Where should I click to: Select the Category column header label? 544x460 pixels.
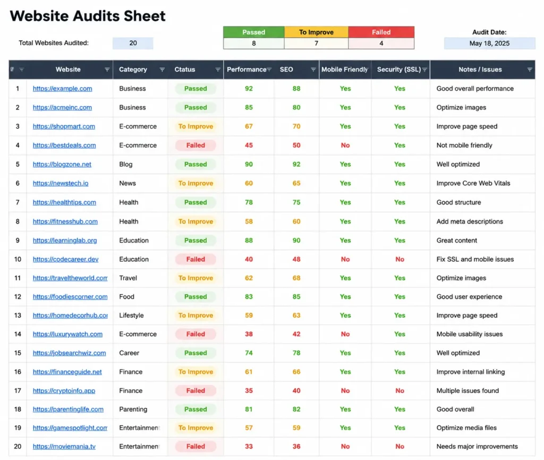[x=133, y=70]
